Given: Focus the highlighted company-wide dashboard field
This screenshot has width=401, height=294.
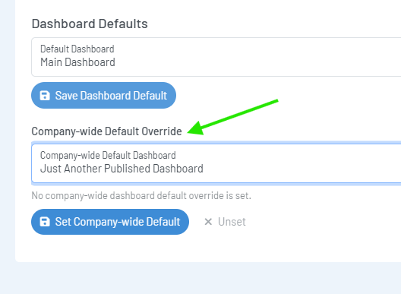Looking at the screenshot, I should [x=216, y=163].
